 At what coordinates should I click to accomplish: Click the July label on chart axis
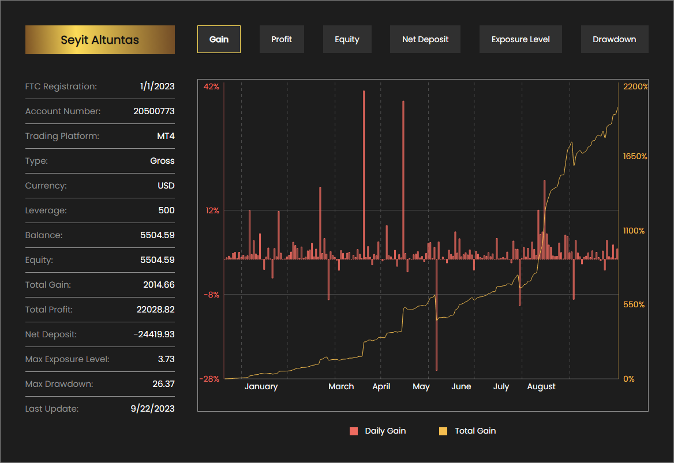click(501, 386)
